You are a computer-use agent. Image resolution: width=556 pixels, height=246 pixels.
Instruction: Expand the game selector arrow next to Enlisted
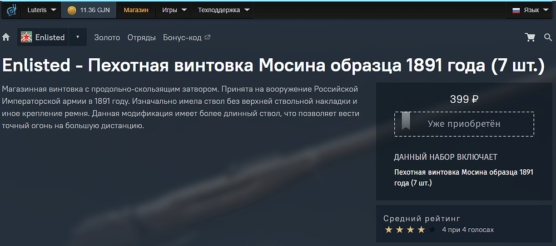(x=78, y=37)
